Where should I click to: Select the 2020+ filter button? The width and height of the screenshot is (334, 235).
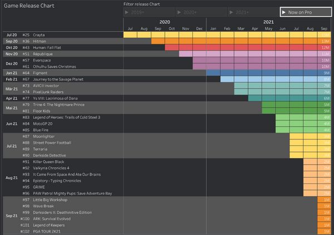click(x=202, y=12)
